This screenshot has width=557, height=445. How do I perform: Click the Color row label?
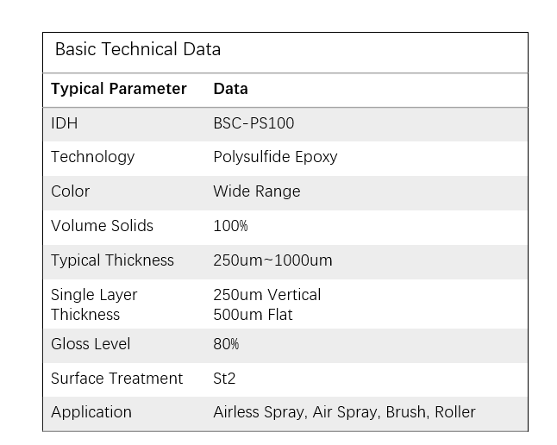[x=71, y=191]
